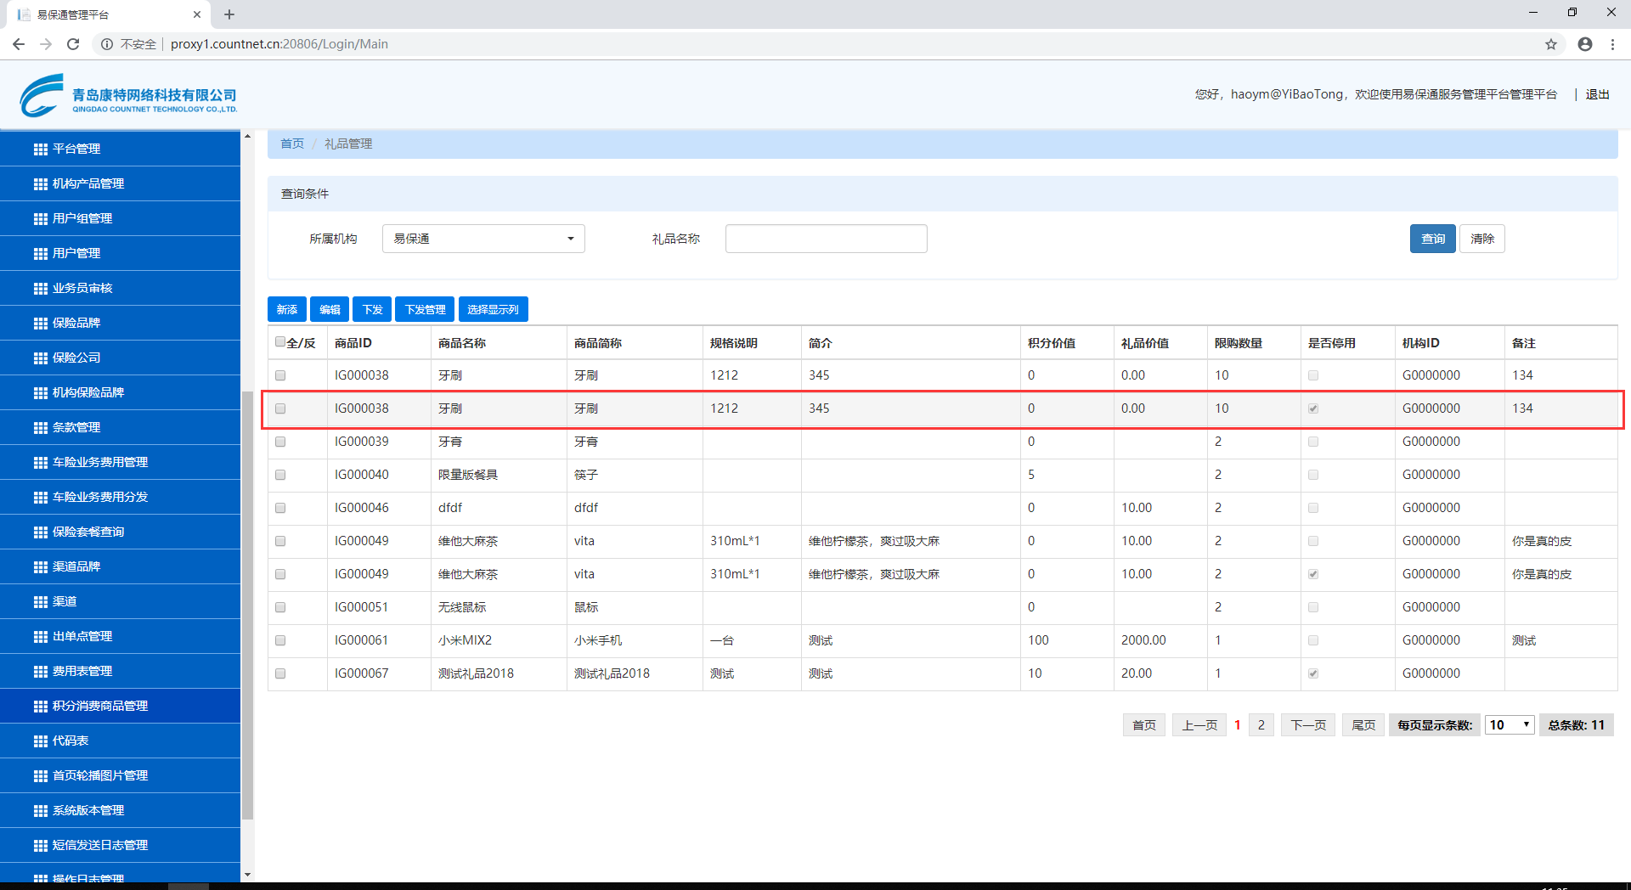1631x890 pixels.
Task: Open the new tab plus icon
Action: coord(229,14)
